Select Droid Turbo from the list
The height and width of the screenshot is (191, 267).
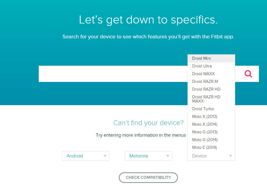[x=211, y=109]
